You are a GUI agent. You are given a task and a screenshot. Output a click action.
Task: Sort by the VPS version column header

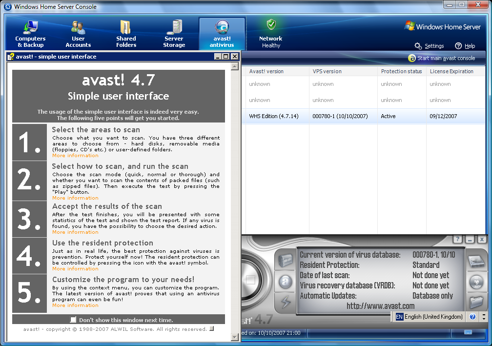tap(343, 71)
